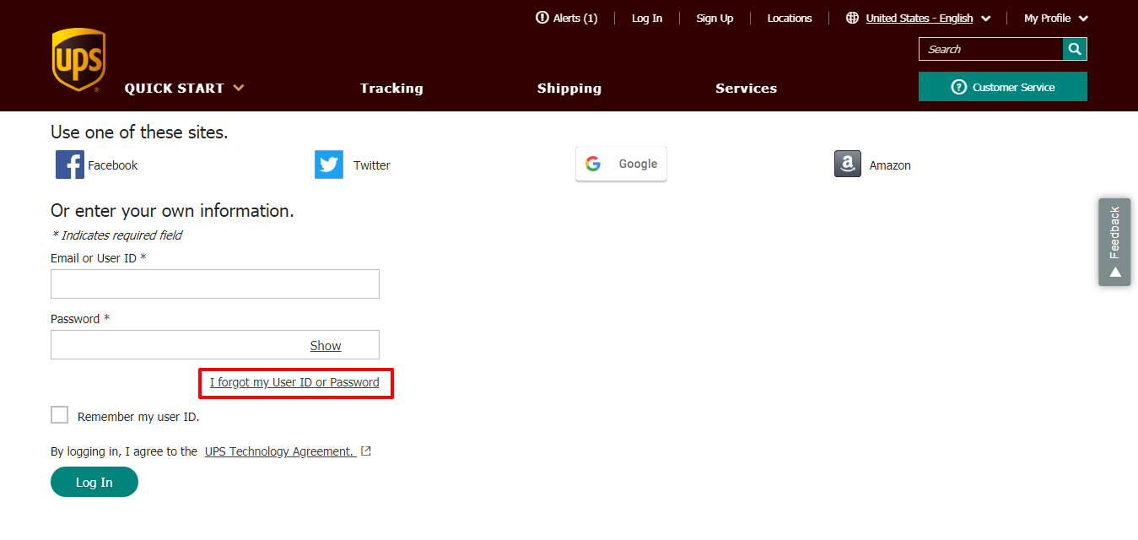Click the Sign Up link
1138x540 pixels.
pyautogui.click(x=715, y=18)
